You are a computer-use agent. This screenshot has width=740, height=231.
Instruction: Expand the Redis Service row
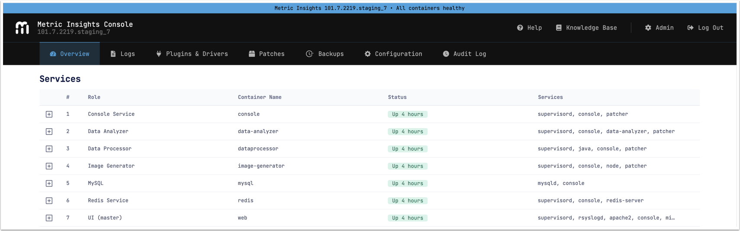(x=49, y=201)
